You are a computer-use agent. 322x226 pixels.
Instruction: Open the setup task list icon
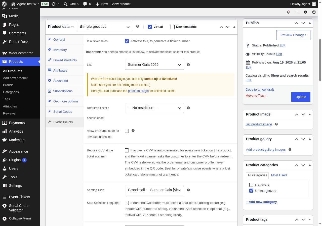tap(297, 12)
